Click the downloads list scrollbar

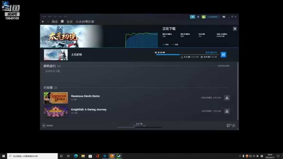(x=238, y=91)
